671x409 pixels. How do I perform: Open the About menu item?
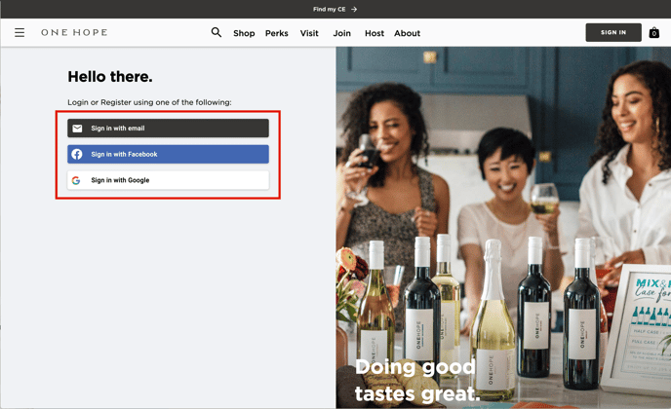tap(407, 33)
